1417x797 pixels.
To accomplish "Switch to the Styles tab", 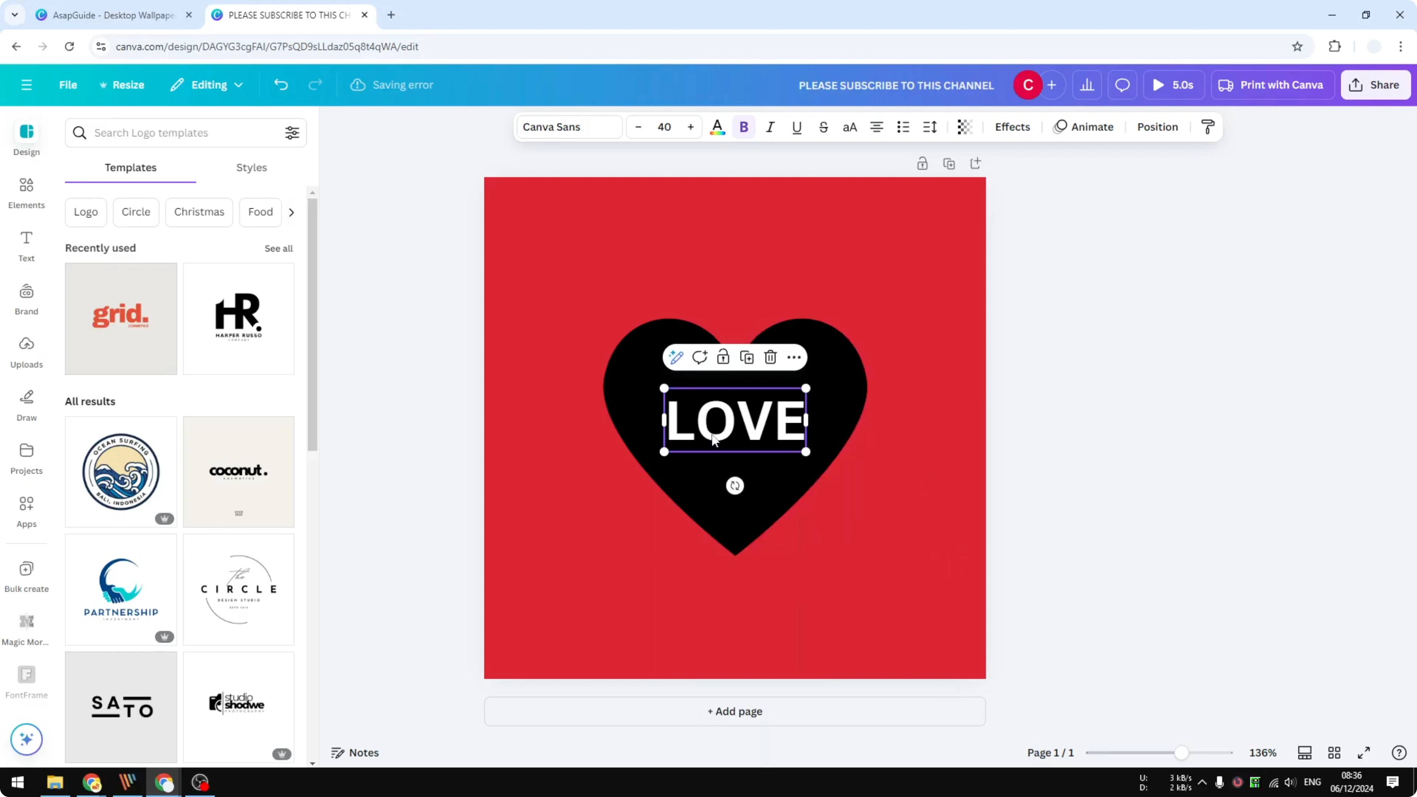I will (251, 168).
